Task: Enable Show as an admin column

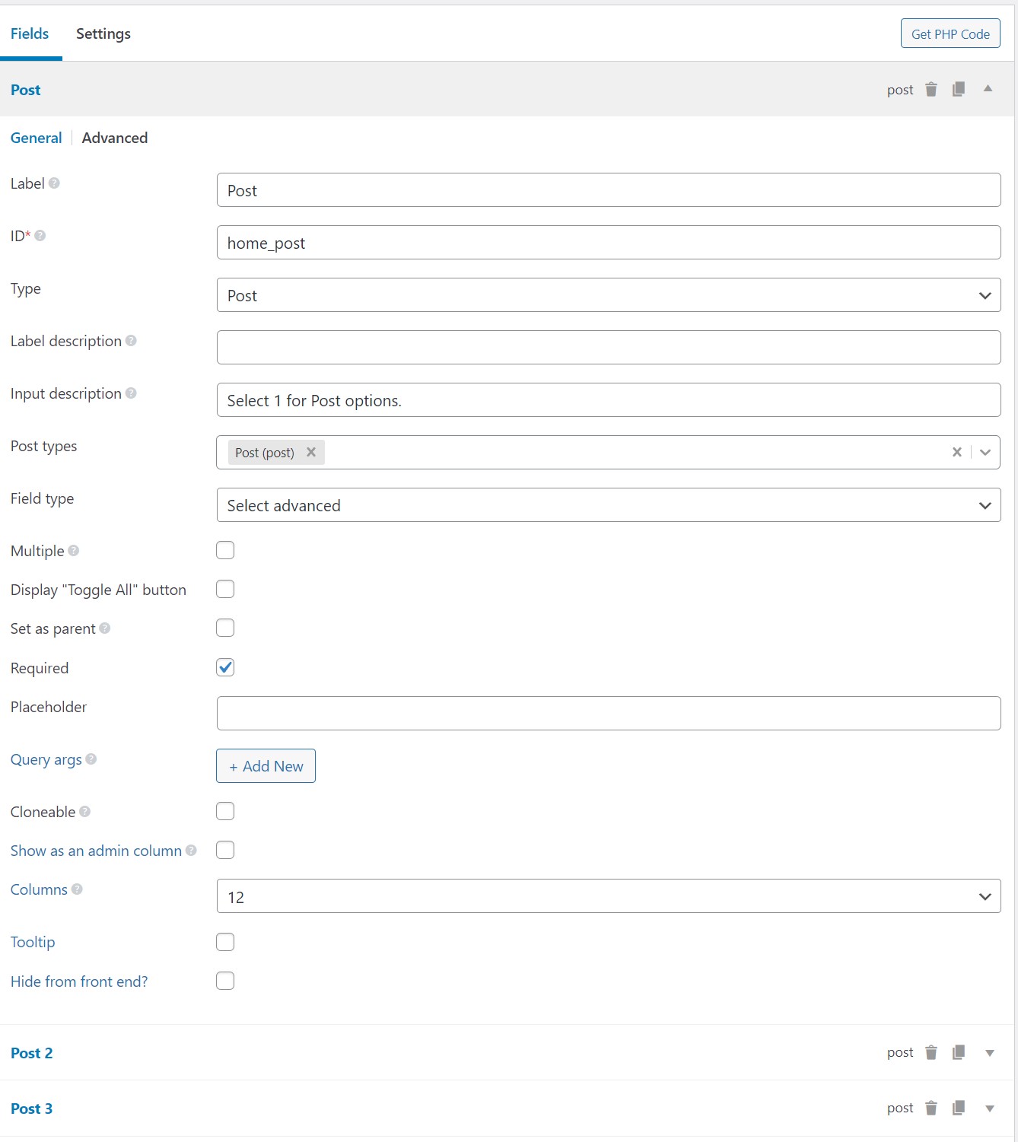Action: coord(225,850)
